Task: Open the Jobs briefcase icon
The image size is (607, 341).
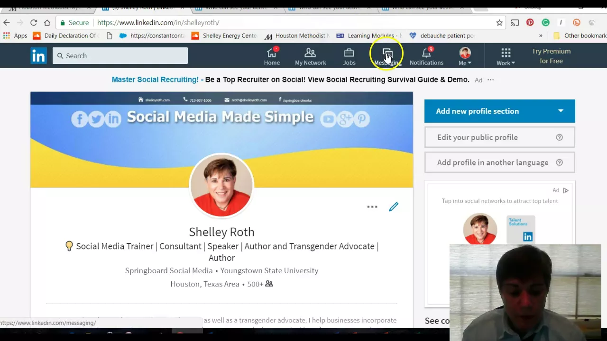Action: pos(349,56)
